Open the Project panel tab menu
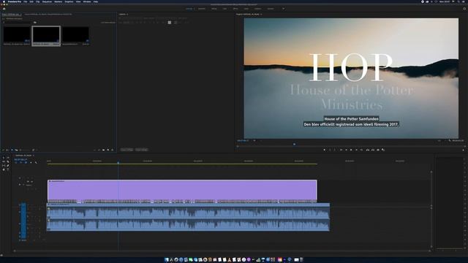 click(21, 14)
